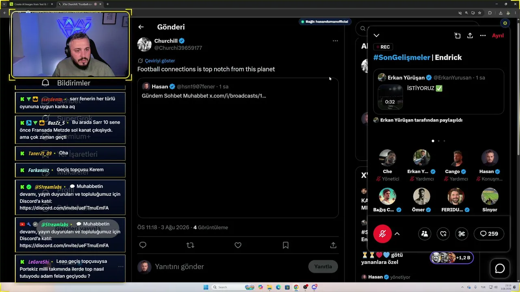
Task: Click the browser back arrow
Action: coord(4,13)
